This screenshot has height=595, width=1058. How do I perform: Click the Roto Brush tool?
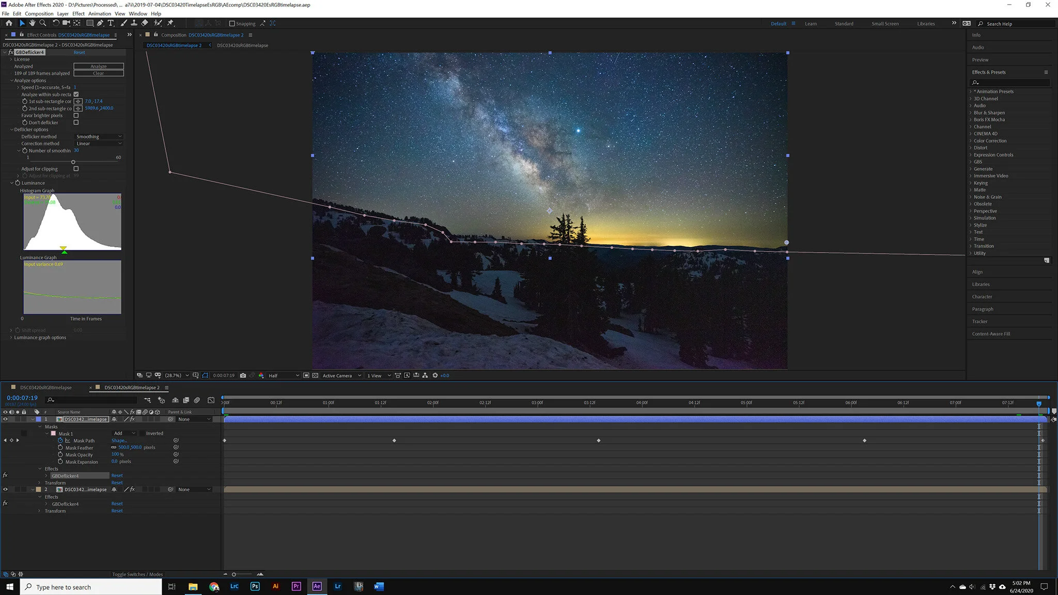158,23
